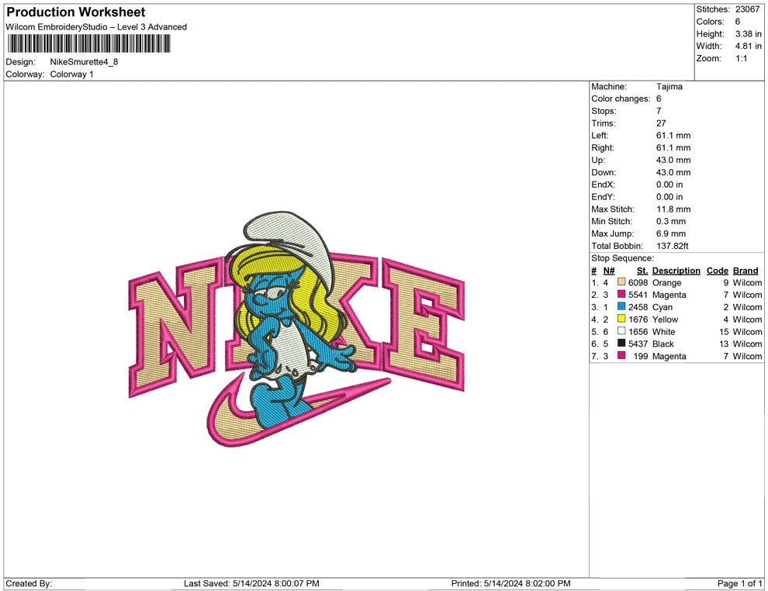Click the 'Yellow' description text
Image resolution: width=768 pixels, height=591 pixels.
(665, 320)
